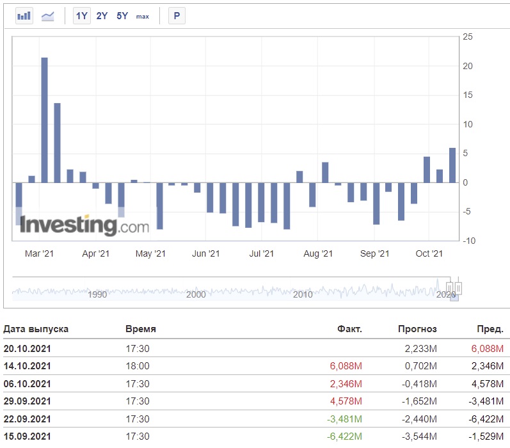Click the tallest bar in March '21

click(45, 120)
